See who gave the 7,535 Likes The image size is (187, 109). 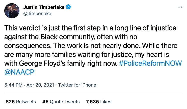tap(98, 102)
